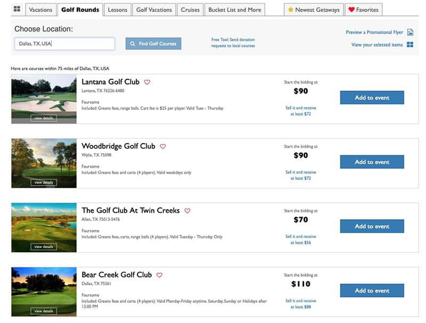The image size is (426, 323).
Task: Select the Cruises tab
Action: [x=190, y=10]
